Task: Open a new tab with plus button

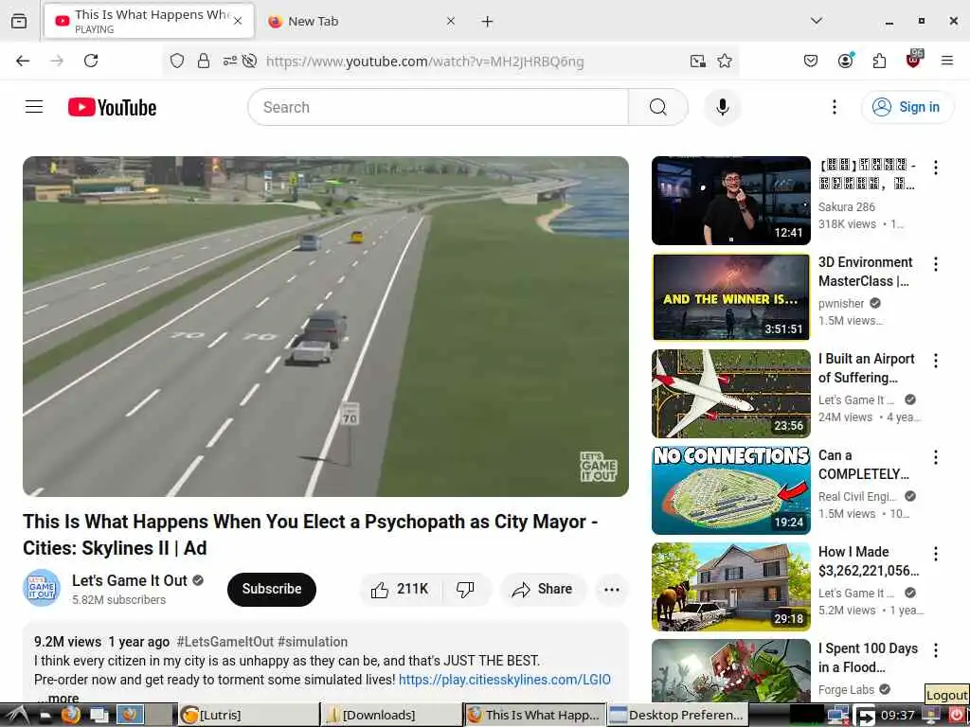Action: [x=487, y=21]
